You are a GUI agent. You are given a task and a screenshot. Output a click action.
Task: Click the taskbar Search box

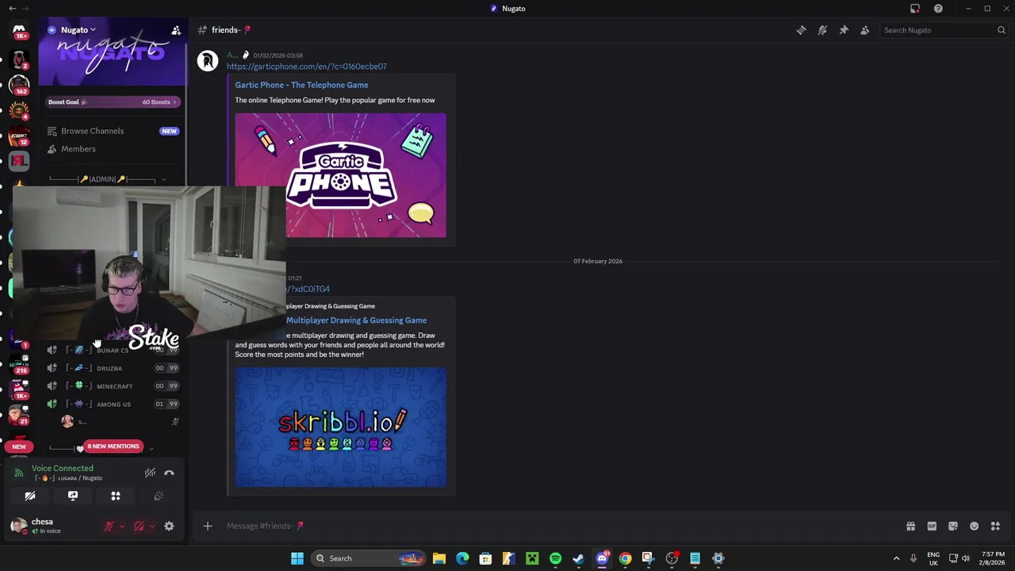pos(369,558)
